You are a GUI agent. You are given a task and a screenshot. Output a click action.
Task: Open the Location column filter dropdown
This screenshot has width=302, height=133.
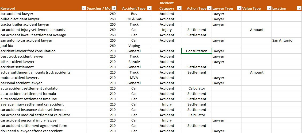(299, 8)
